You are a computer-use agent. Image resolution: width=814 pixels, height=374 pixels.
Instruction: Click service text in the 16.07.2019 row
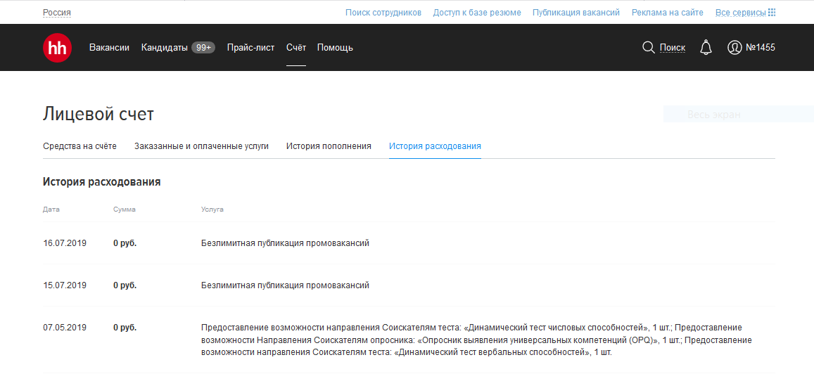pyautogui.click(x=285, y=243)
